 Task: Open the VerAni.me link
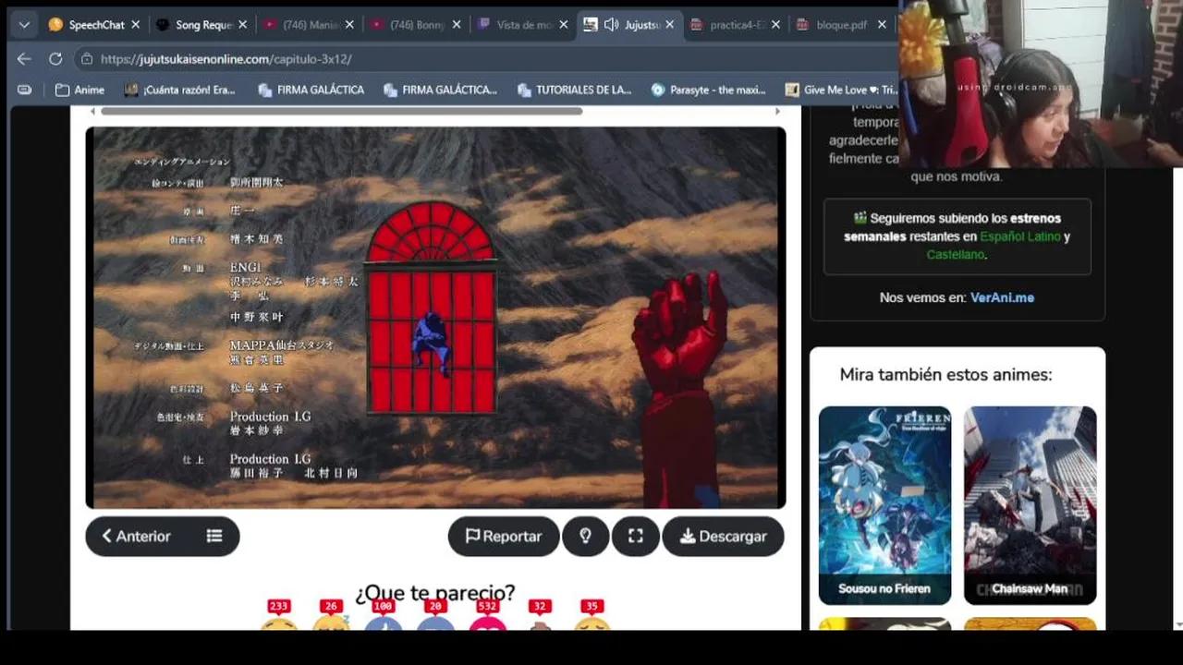pyautogui.click(x=1002, y=297)
